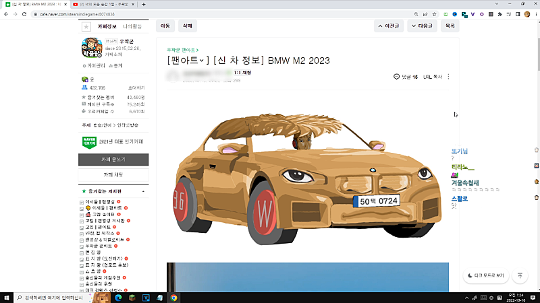The height and width of the screenshot is (303, 540).
Task: Open the 편 집 왕 board
Action: (93, 252)
